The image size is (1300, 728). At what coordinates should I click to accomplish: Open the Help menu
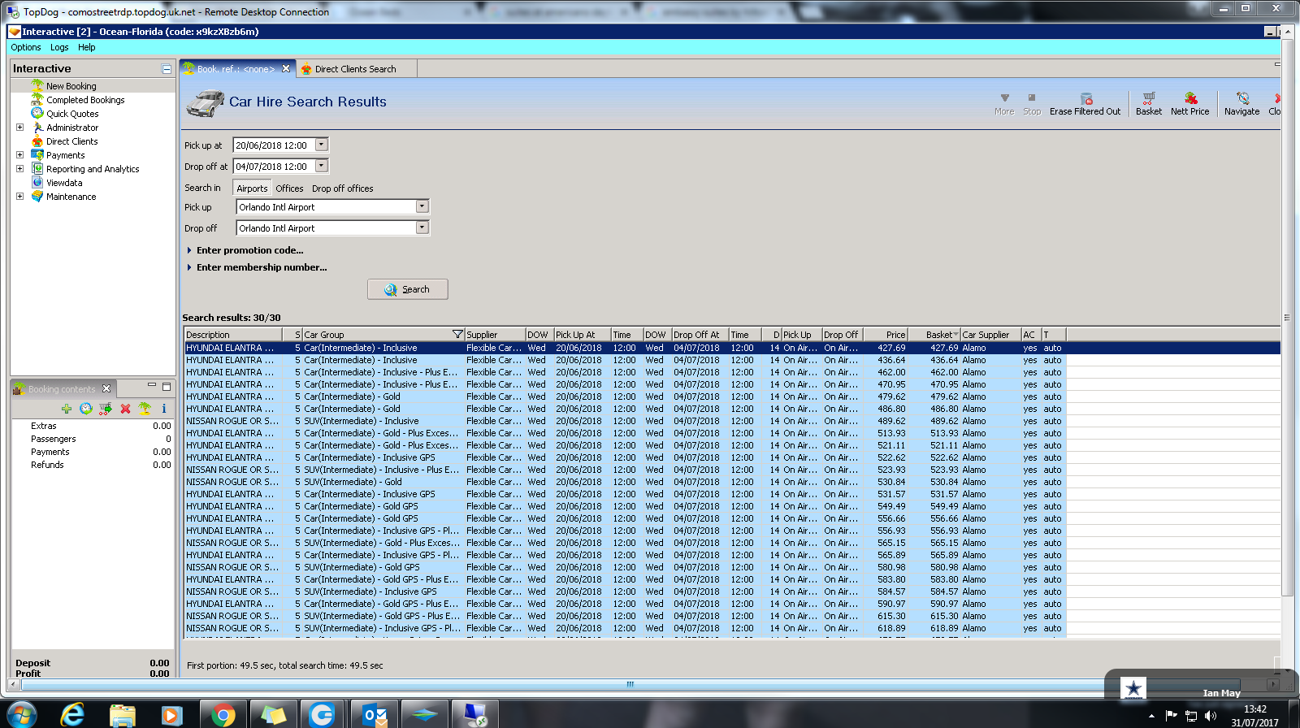point(87,47)
